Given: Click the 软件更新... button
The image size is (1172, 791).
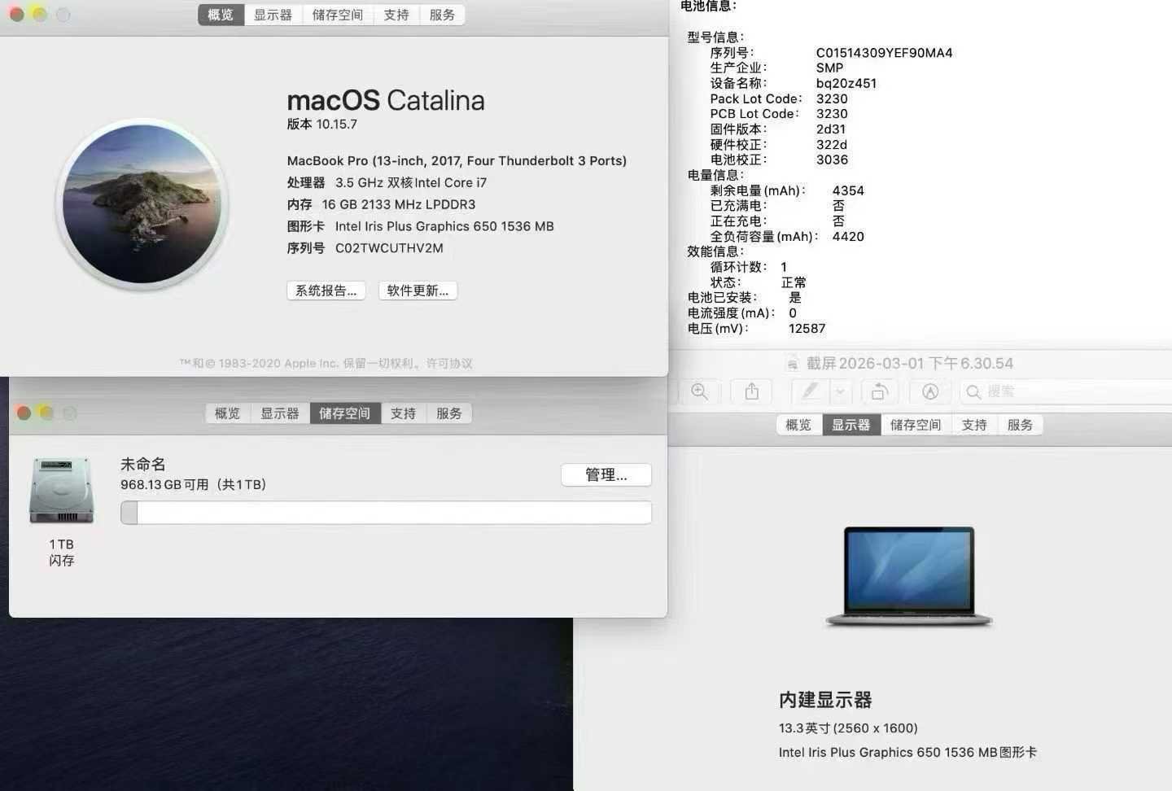Looking at the screenshot, I should pyautogui.click(x=418, y=291).
